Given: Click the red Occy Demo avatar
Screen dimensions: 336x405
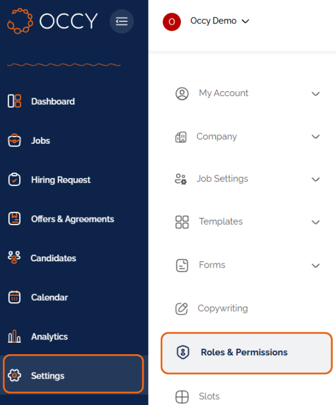Looking at the screenshot, I should coord(172,22).
